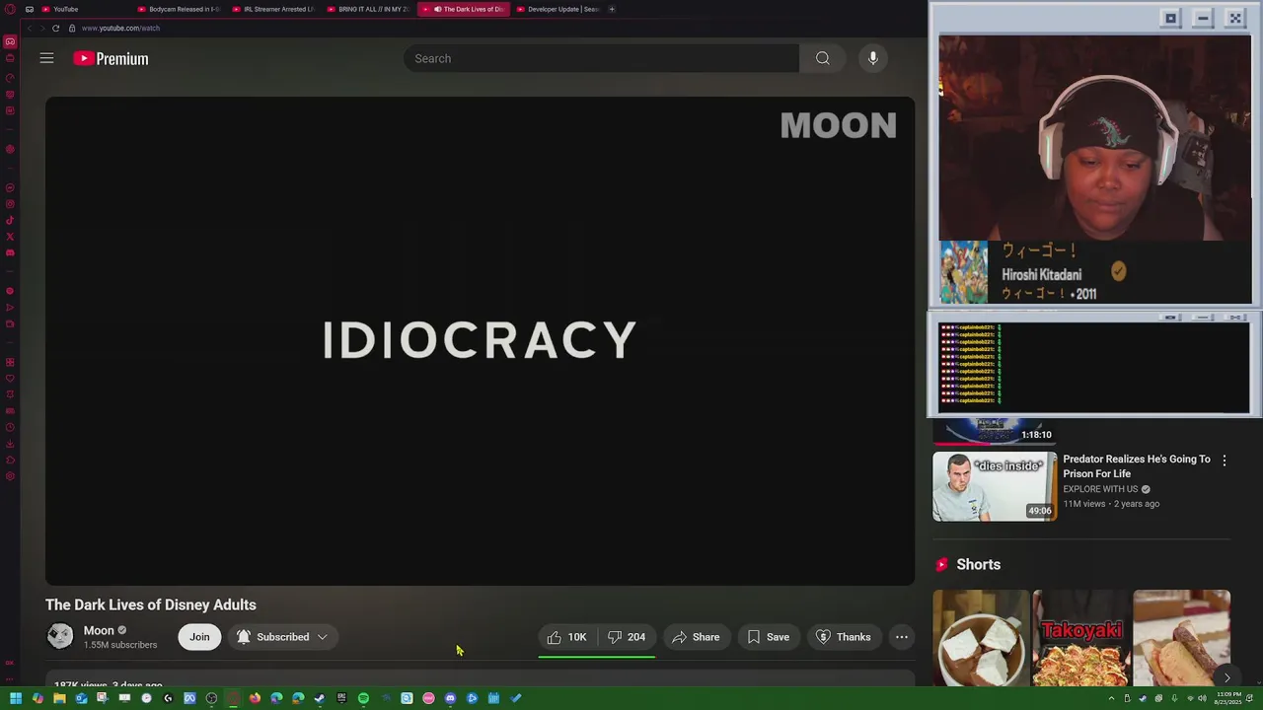Screen dimensions: 1263x710
Task: Open Steam from the taskbar
Action: click(320, 698)
